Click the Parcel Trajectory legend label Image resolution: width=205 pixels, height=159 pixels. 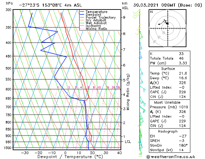click(x=100, y=17)
